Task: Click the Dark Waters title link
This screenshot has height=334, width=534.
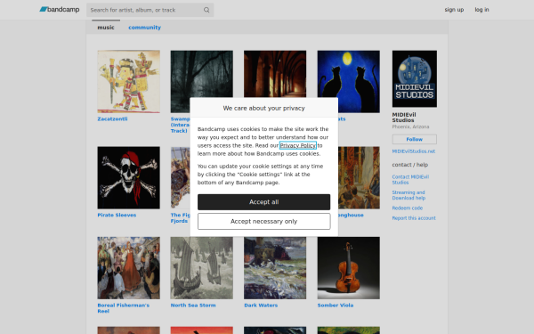Action: point(261,305)
